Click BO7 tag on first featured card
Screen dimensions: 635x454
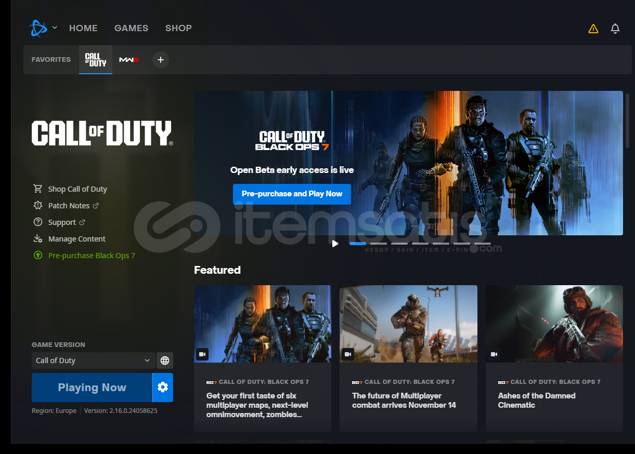[x=212, y=382]
